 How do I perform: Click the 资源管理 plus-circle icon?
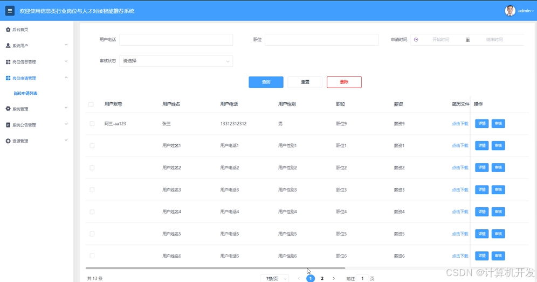click(x=8, y=141)
